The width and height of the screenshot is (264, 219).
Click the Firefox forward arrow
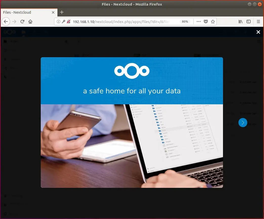14,22
